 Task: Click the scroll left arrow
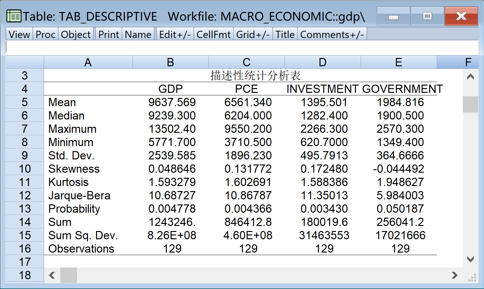[52, 275]
